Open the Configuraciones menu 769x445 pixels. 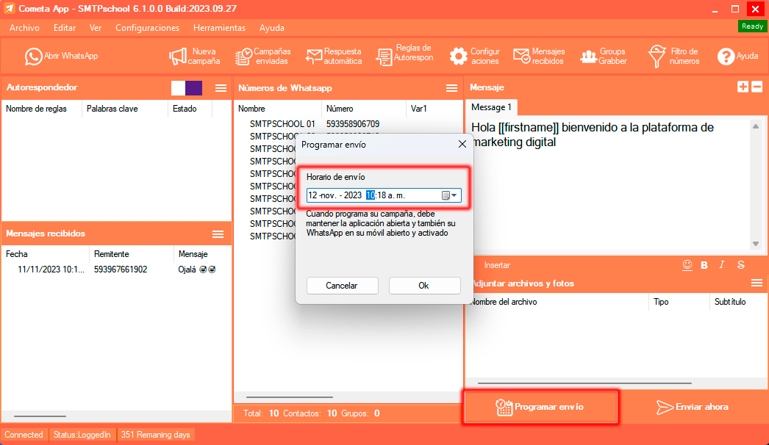[x=147, y=28]
